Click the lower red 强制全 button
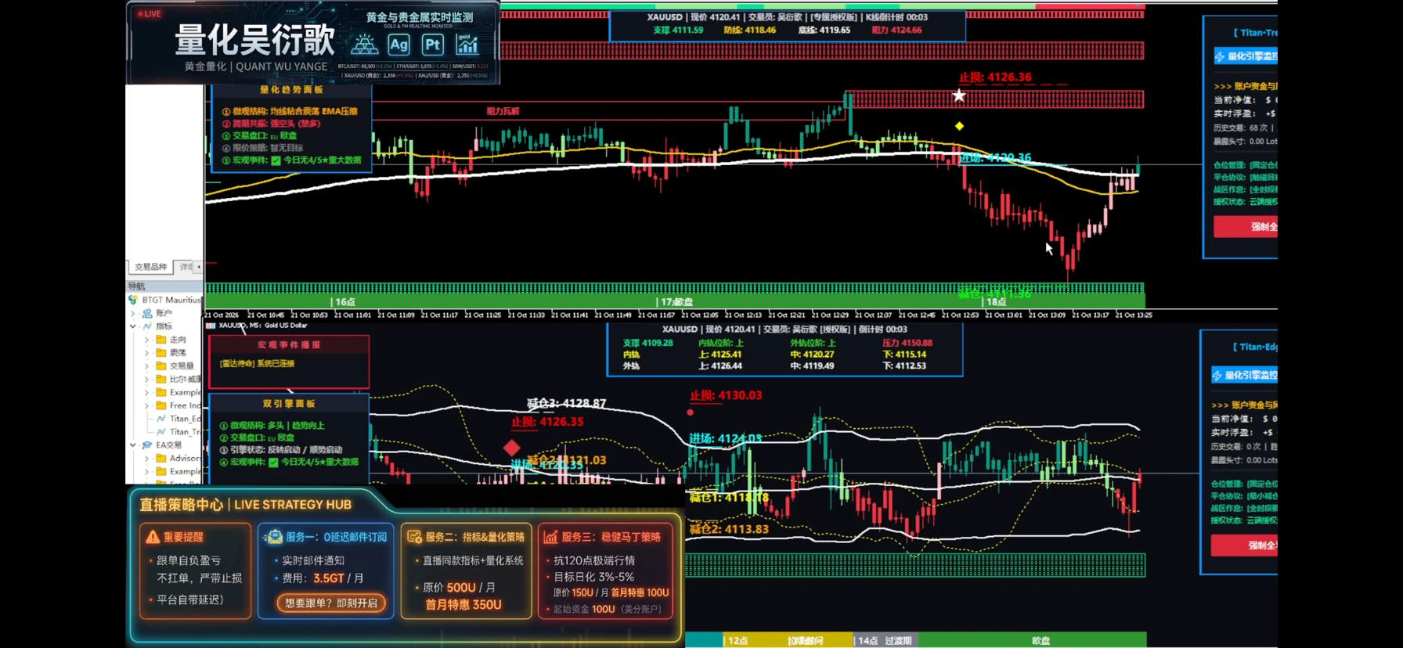This screenshot has width=1403, height=648. (x=1244, y=545)
